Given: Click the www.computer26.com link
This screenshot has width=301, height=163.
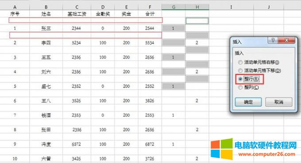Looking at the screenshot, I should [266, 154].
